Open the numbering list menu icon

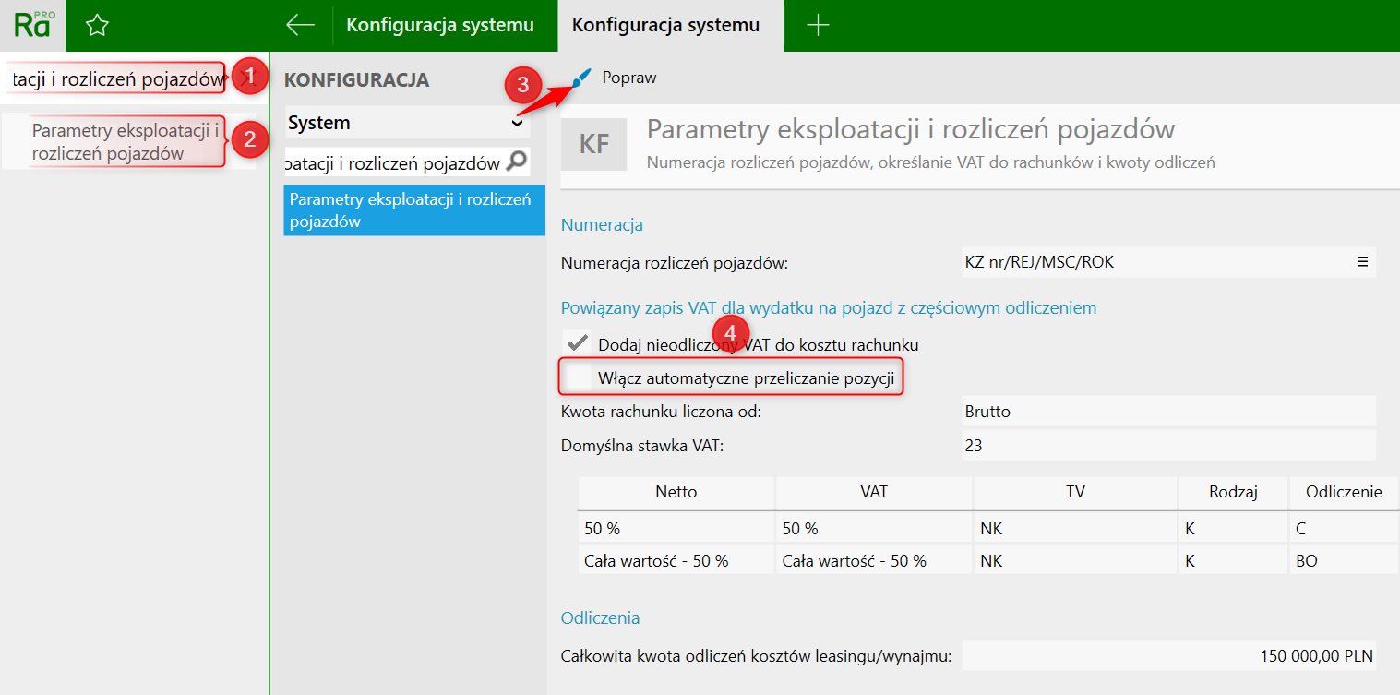point(1362,262)
